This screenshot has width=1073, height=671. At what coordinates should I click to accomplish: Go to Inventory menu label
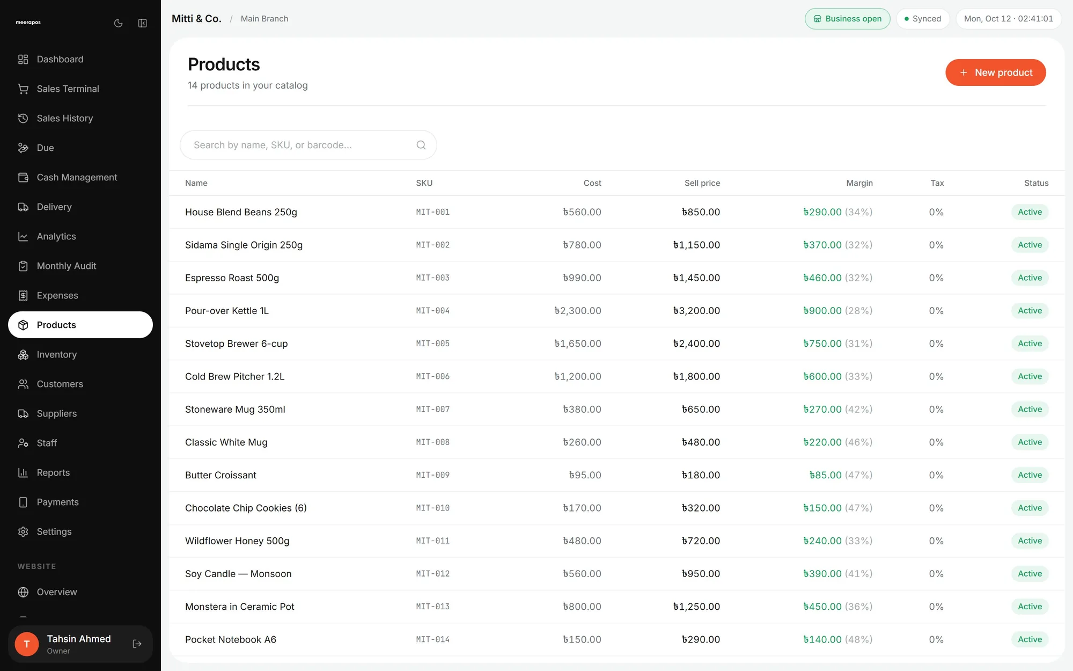click(57, 354)
